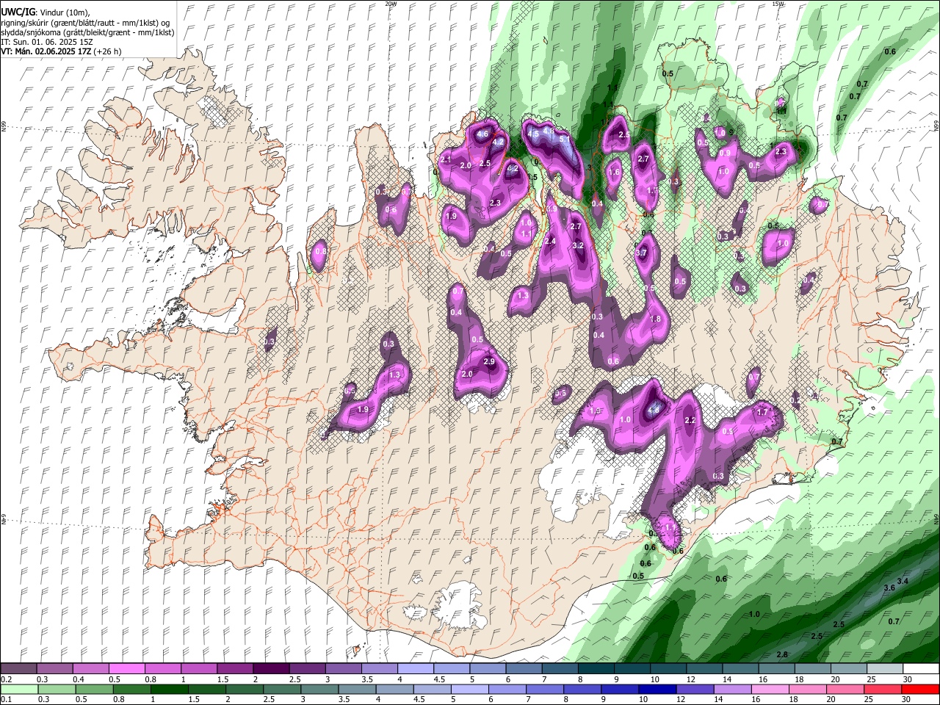Screen dimensions: 940x705
Task: Click the 3.7 value on the map
Action: (640, 253)
